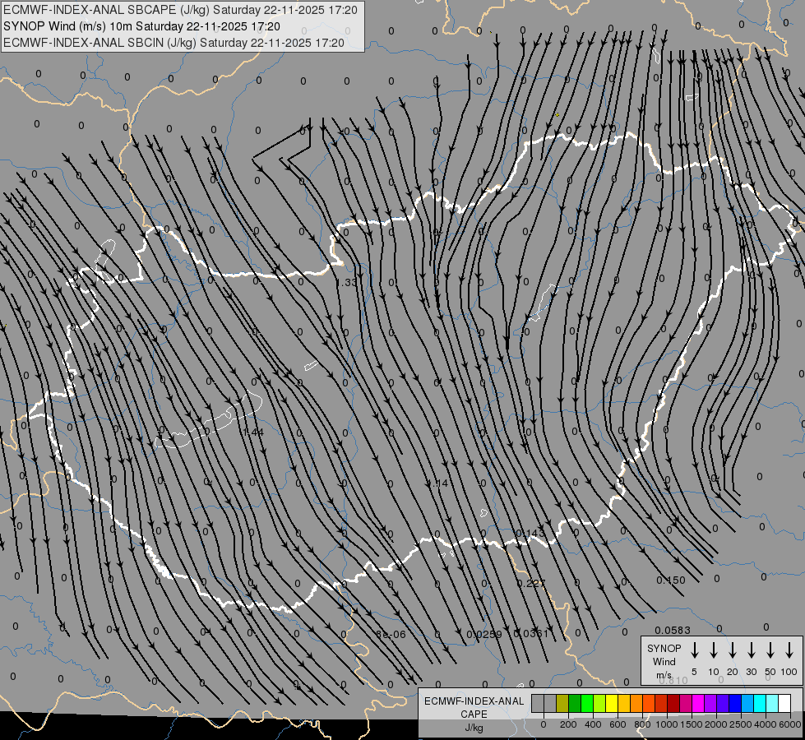
Task: Click the CAPE label in color legend
Action: [474, 715]
